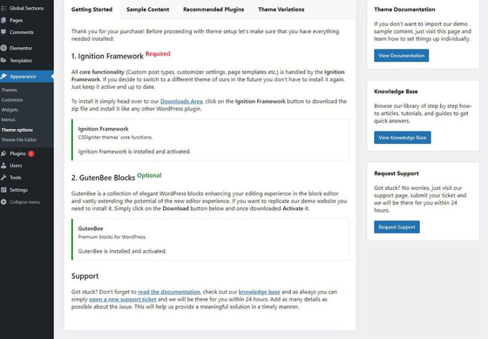Click the Comments bubble icon

(x=4, y=32)
